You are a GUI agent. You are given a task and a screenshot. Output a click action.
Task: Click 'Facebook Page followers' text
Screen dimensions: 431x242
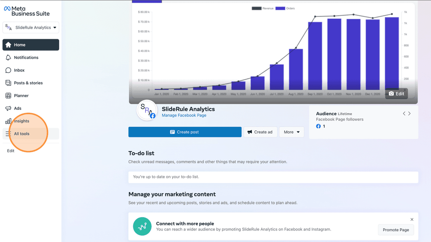tap(340, 119)
